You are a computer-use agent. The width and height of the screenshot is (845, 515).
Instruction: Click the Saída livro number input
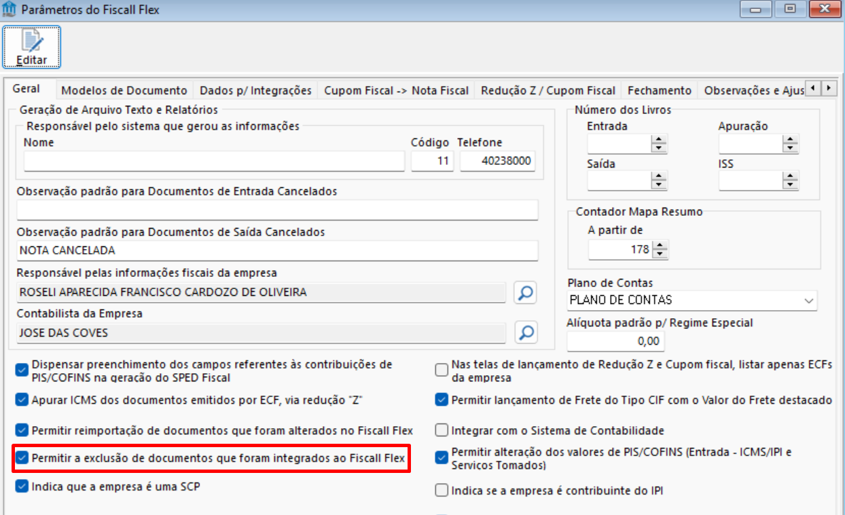pos(619,180)
